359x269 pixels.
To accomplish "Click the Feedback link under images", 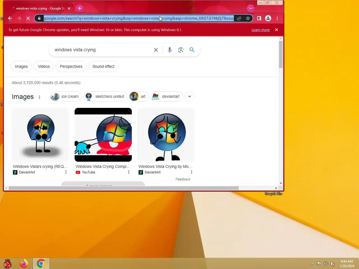I will tap(183, 179).
